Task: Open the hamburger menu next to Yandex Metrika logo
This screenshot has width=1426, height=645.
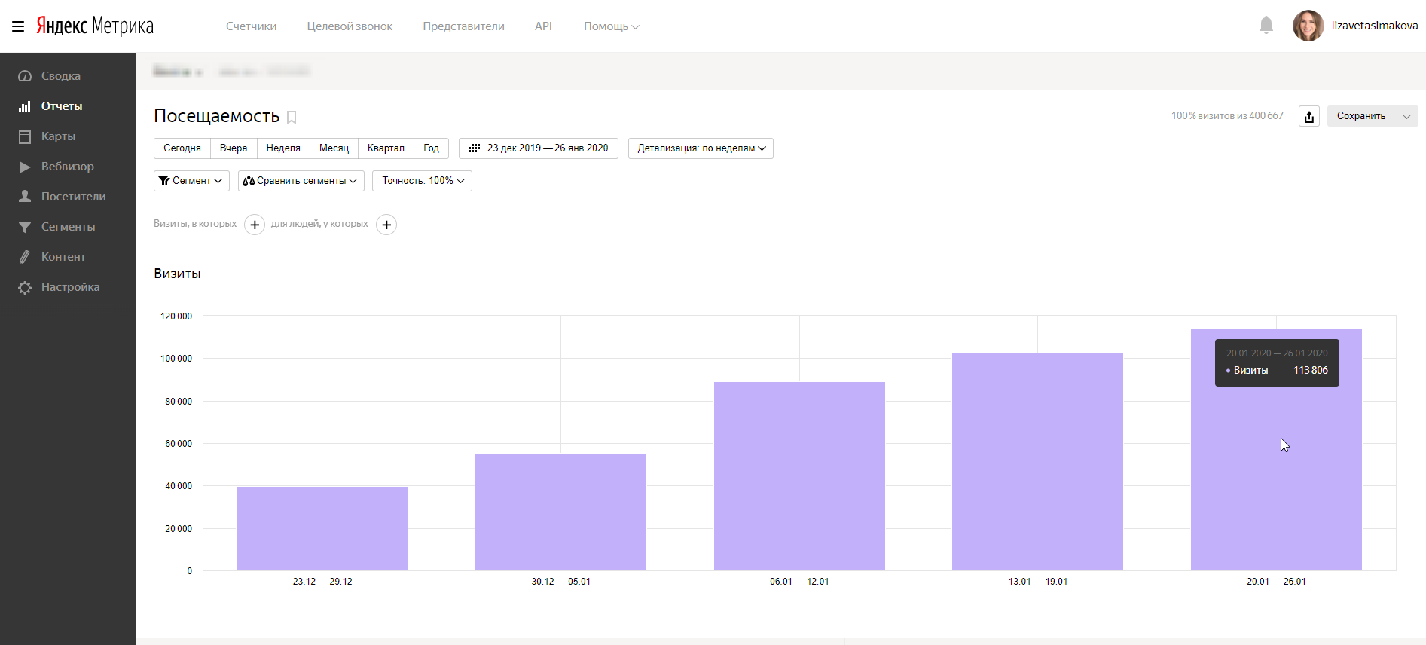Action: [x=18, y=26]
